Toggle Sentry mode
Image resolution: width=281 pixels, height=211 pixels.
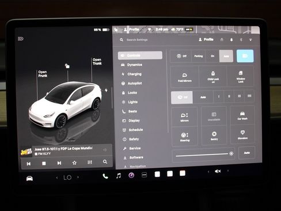(x=214, y=135)
